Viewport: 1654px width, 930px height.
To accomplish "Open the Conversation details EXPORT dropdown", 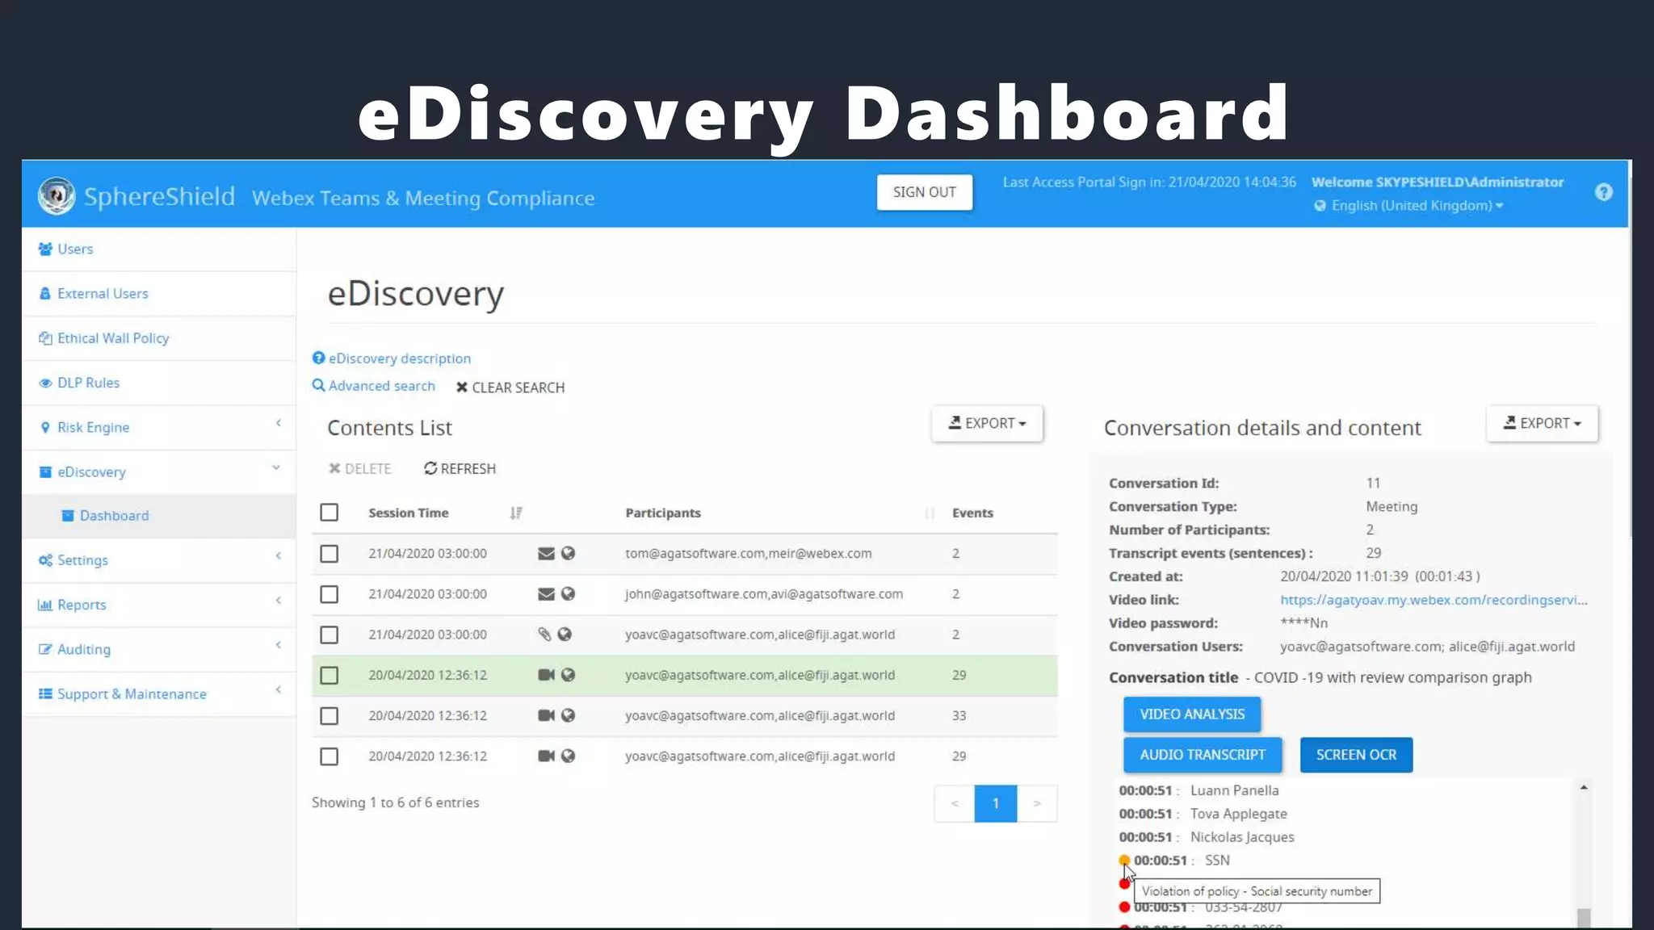I will click(x=1542, y=423).
